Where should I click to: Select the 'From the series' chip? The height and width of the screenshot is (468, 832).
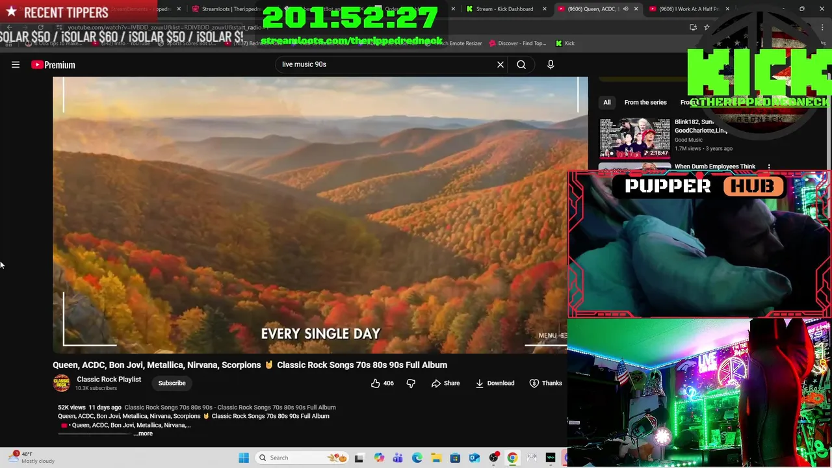645,102
